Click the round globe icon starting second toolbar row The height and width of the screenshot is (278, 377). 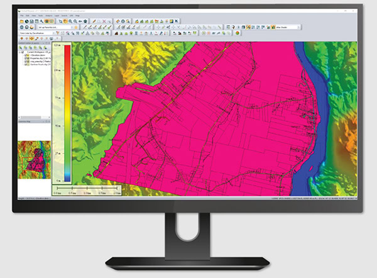point(21,28)
